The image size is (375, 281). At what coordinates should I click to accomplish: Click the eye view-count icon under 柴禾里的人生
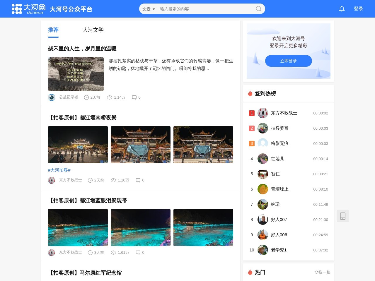109,97
